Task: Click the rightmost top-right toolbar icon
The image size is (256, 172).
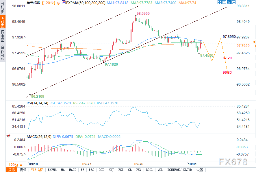Action: 234,3
